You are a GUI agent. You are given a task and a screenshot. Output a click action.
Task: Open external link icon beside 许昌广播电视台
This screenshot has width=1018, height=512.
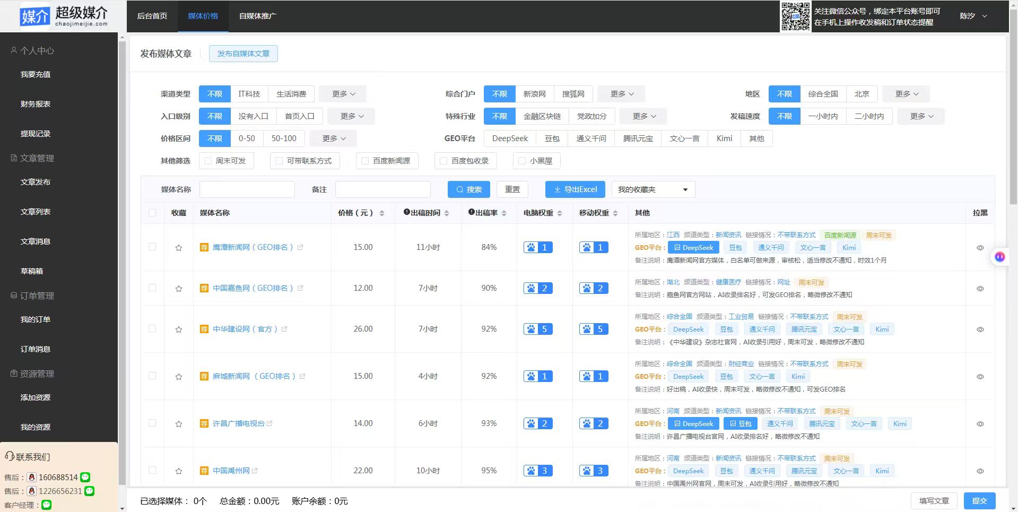pyautogui.click(x=269, y=423)
